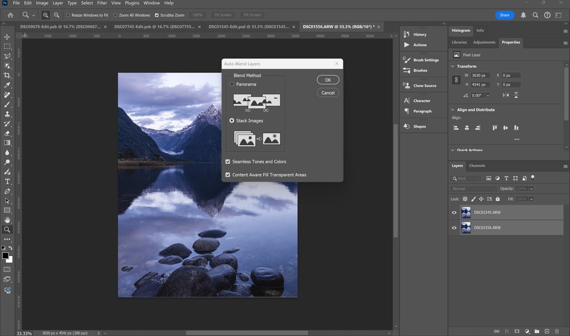Screen dimensions: 570x336
Task: Cancel the Auto-Blend Layers dialog
Action: pyautogui.click(x=328, y=93)
